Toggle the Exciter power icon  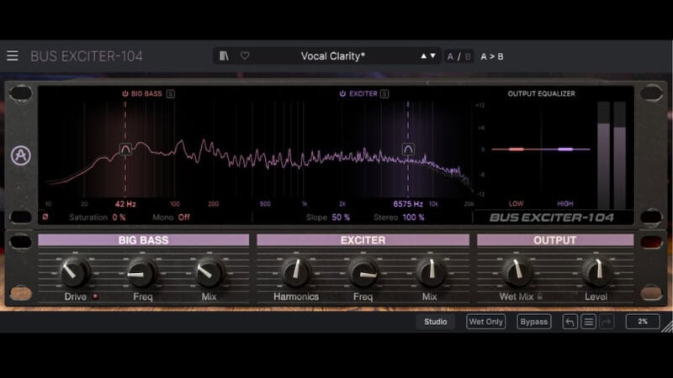[342, 93]
